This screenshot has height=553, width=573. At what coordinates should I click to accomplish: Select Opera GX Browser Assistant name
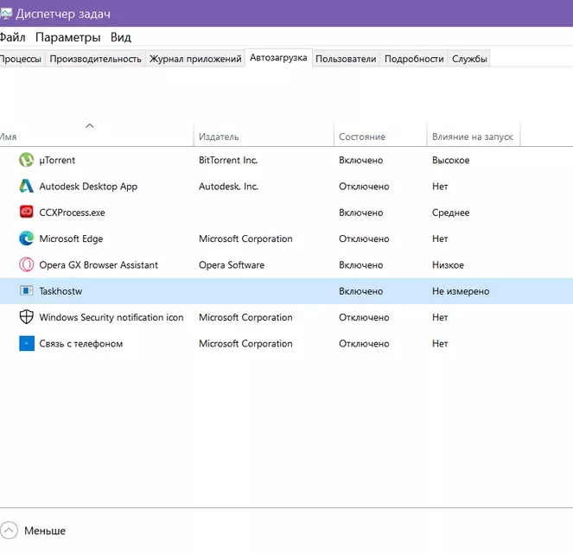point(99,264)
